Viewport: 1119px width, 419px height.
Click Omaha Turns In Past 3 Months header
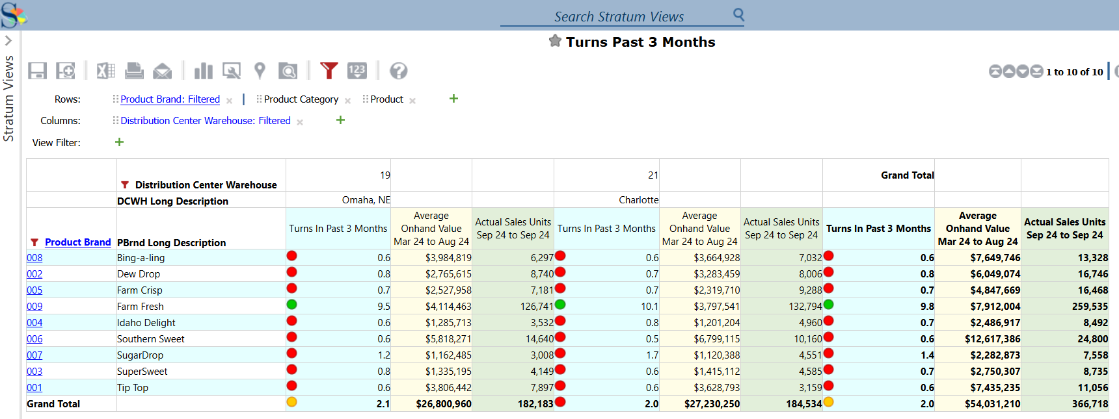tap(338, 229)
